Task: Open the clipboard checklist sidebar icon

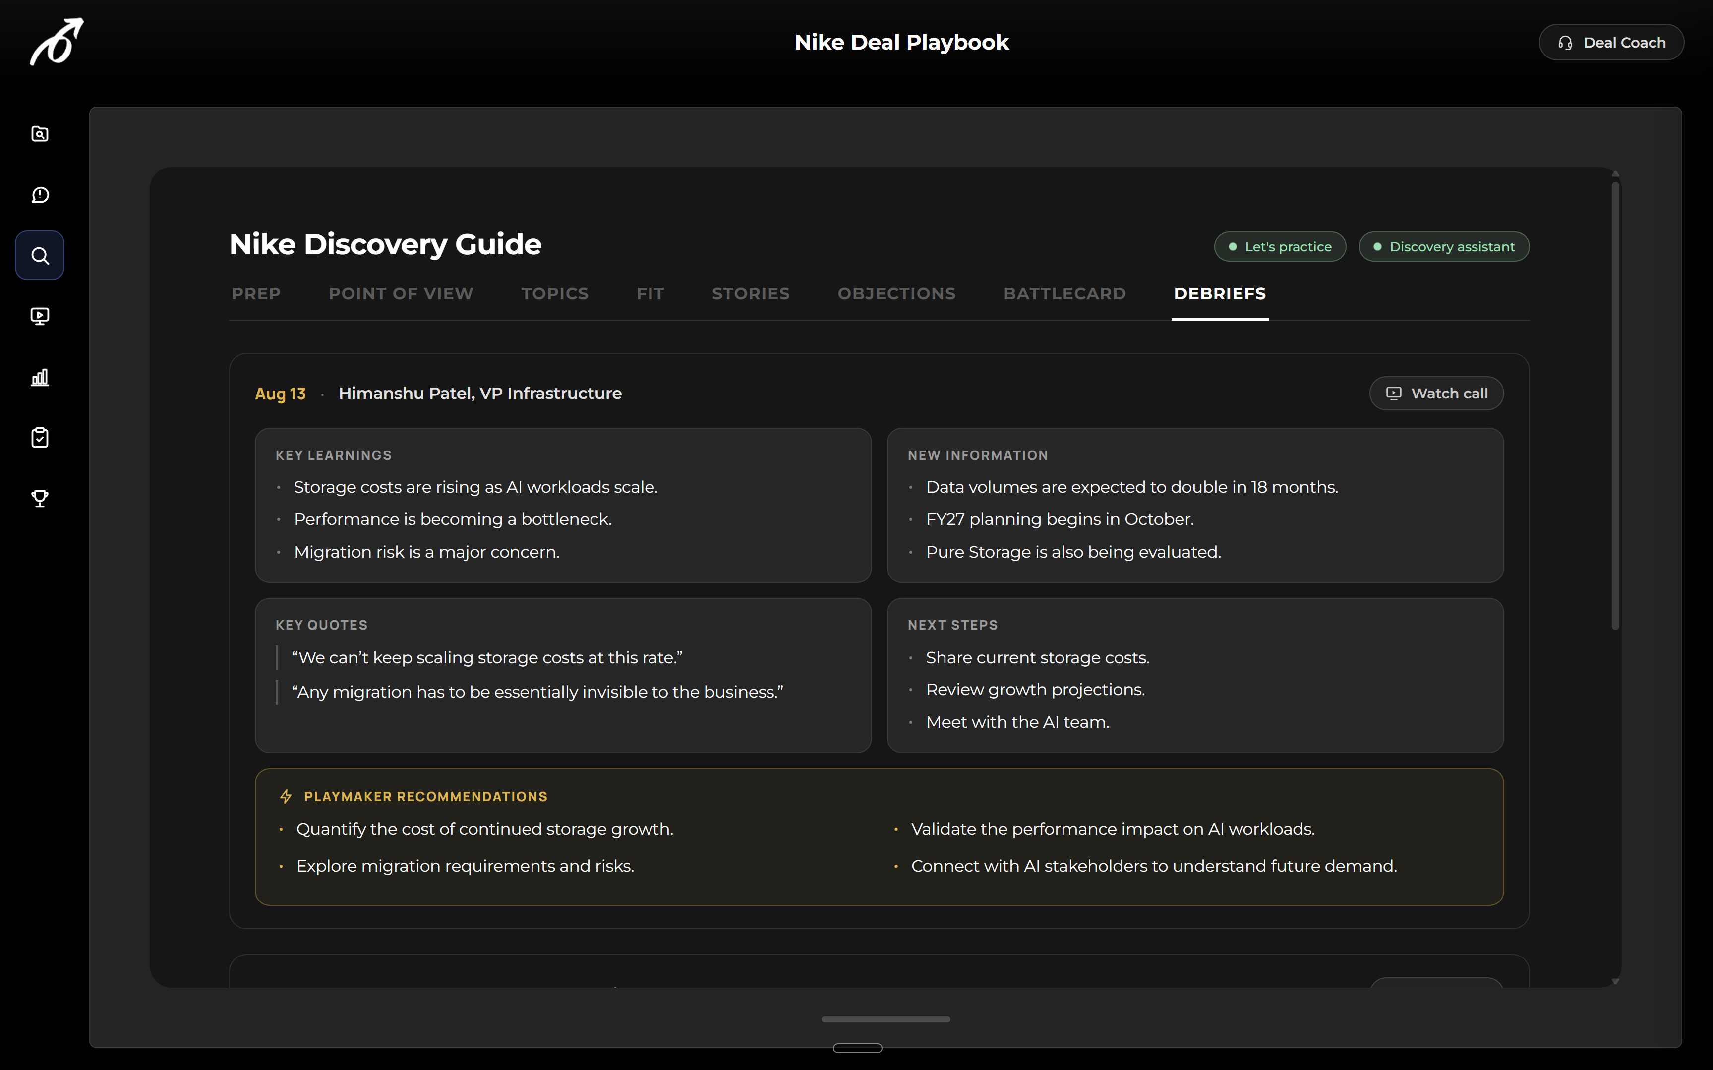Action: pyautogui.click(x=40, y=437)
